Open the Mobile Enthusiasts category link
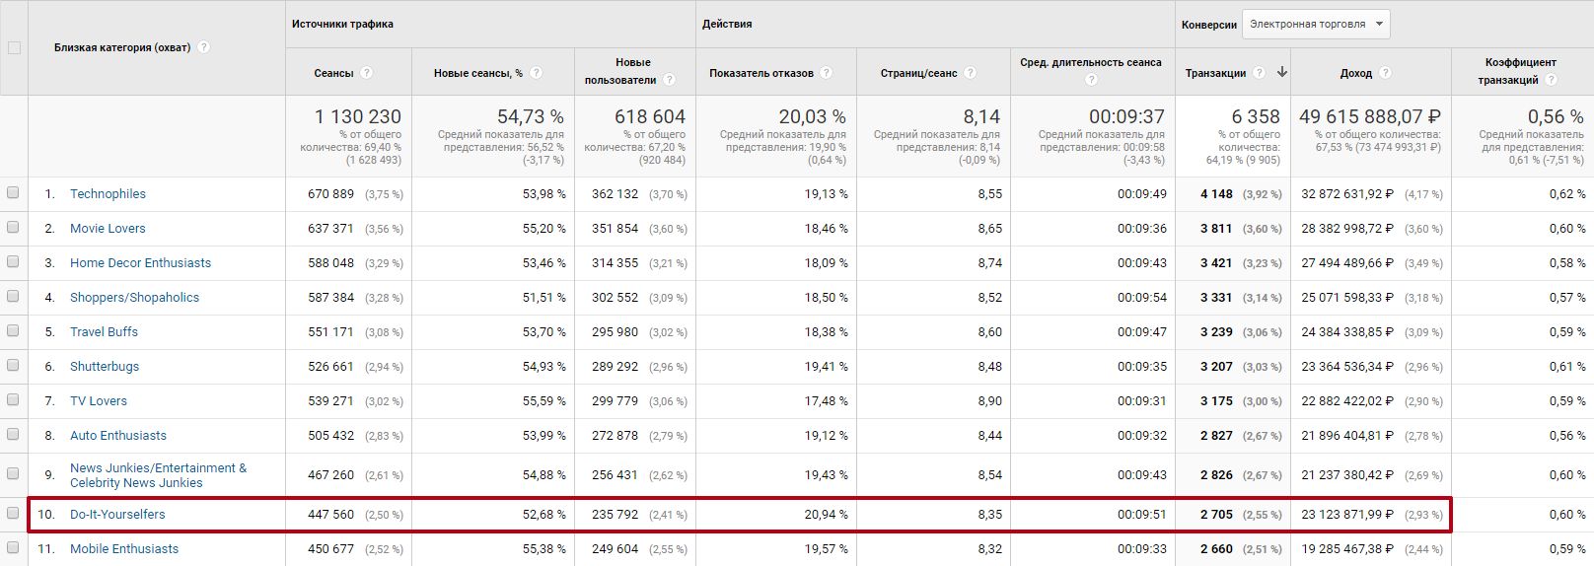 point(124,549)
